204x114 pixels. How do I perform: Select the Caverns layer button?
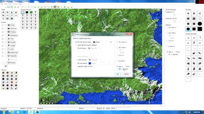12,28
